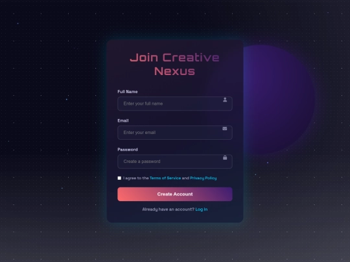This screenshot has width=350, height=262.
Task: Focus the 'Enter your email' input
Action: pyautogui.click(x=175, y=133)
